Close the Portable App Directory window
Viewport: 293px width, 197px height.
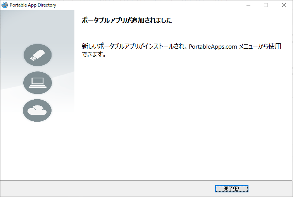(x=283, y=5)
